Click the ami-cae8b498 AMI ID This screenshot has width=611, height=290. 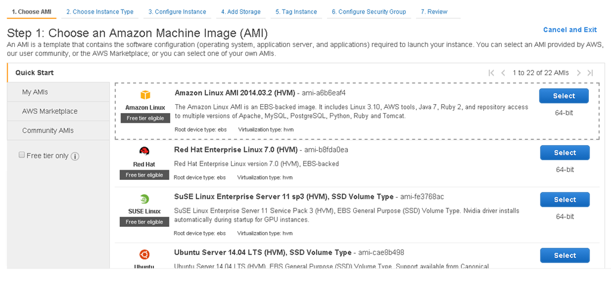381,252
